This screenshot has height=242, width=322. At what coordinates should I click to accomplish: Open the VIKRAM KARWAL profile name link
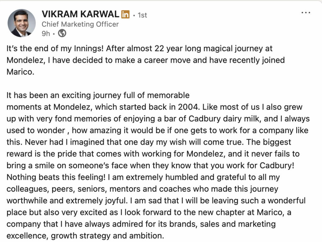tap(80, 14)
